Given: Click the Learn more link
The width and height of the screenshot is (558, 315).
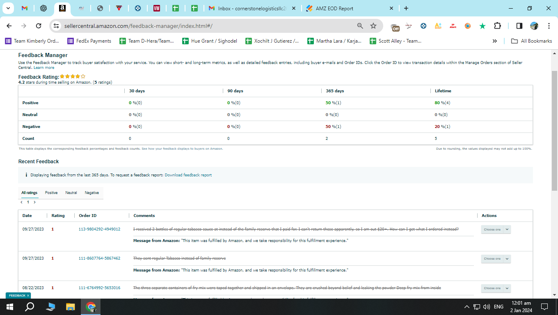Looking at the screenshot, I should tap(44, 68).
